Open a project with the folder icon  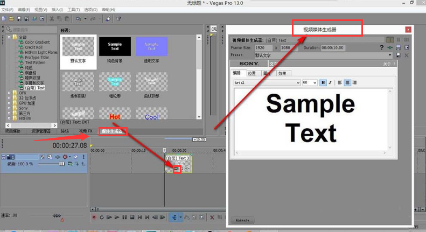click(x=11, y=19)
